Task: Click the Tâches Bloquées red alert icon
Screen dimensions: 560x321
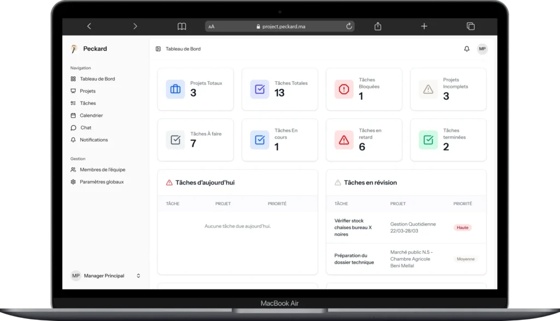Action: (344, 89)
